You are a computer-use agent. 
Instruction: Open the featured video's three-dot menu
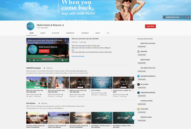click(65, 40)
